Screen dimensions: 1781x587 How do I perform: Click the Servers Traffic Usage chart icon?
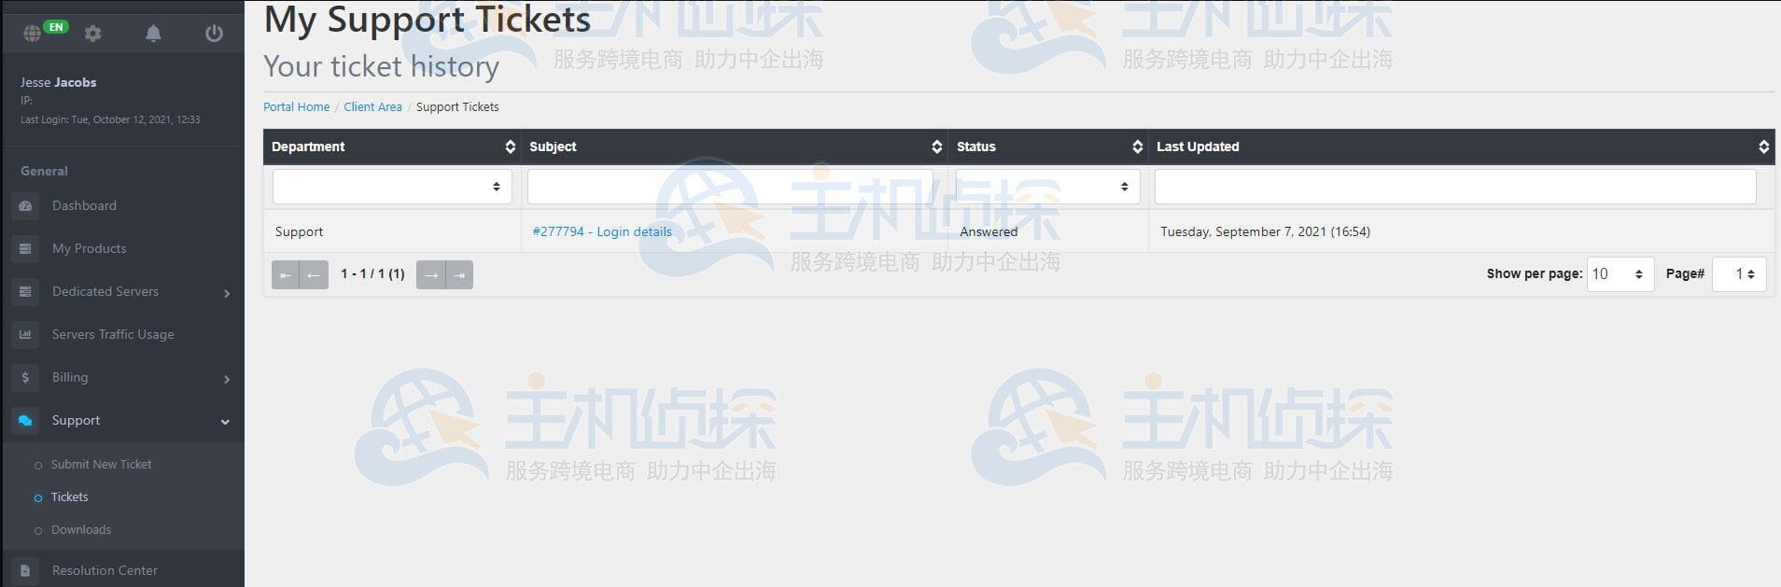tap(25, 335)
